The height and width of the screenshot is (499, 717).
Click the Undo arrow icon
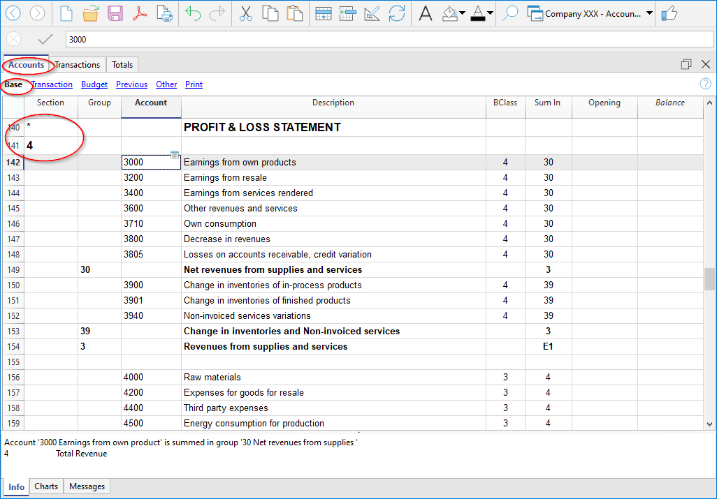193,13
